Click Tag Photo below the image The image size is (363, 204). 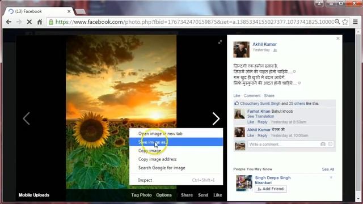click(x=141, y=195)
